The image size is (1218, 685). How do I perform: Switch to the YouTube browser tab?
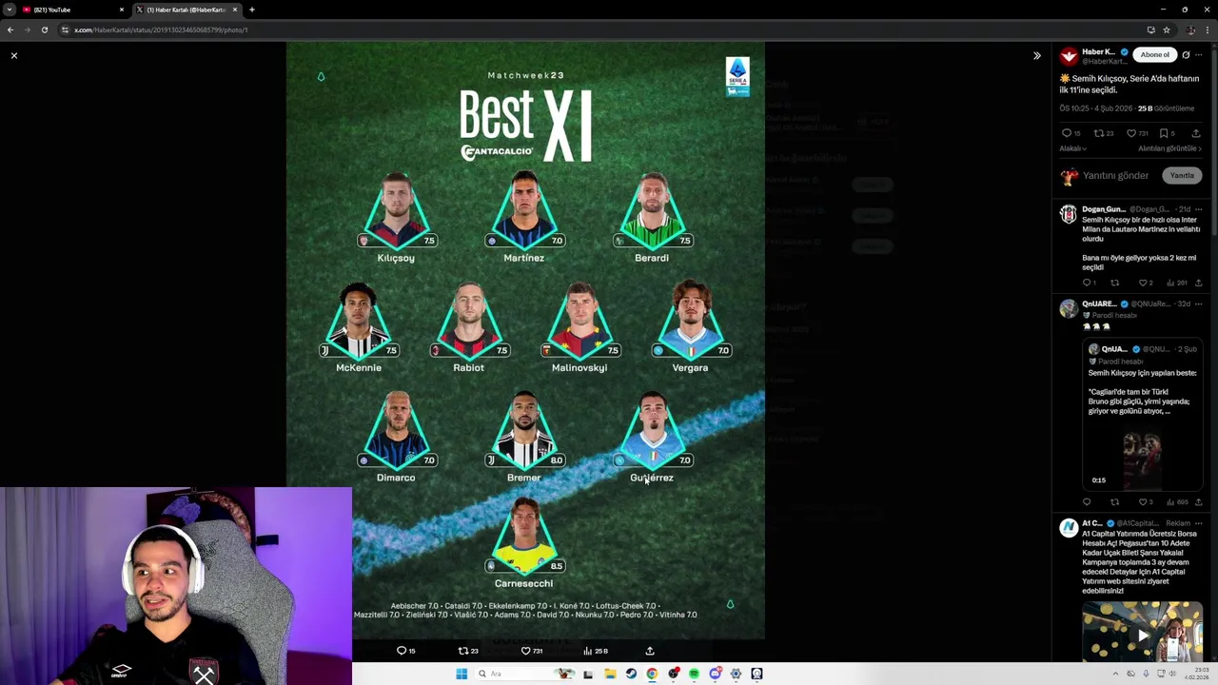pyautogui.click(x=72, y=10)
